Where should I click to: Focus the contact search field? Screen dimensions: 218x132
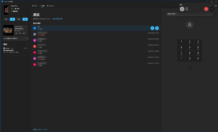point(190,14)
